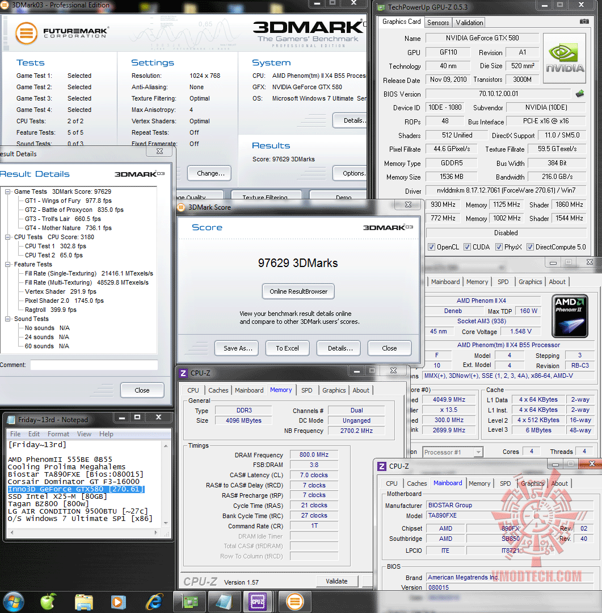Click the CPU-Z Memory window title icon
602x613 pixels.
183,373
